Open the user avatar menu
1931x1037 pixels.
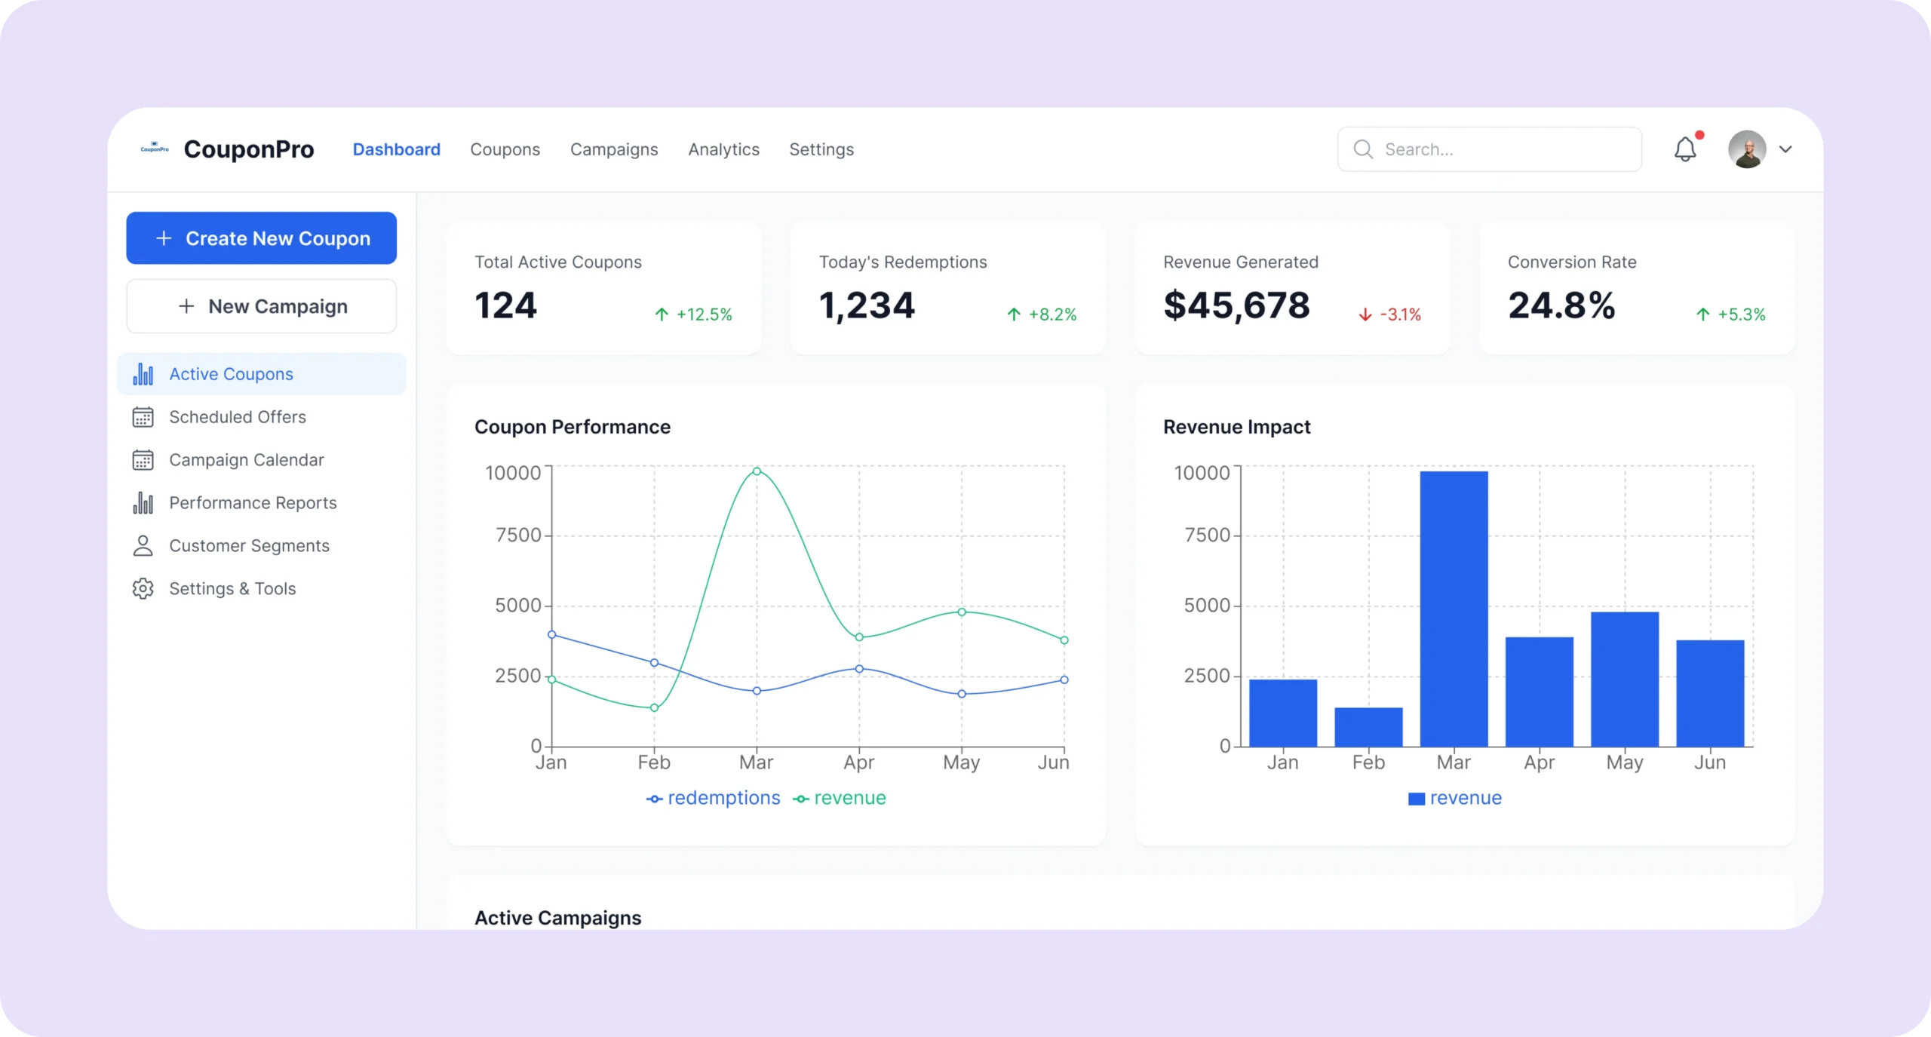click(1747, 149)
